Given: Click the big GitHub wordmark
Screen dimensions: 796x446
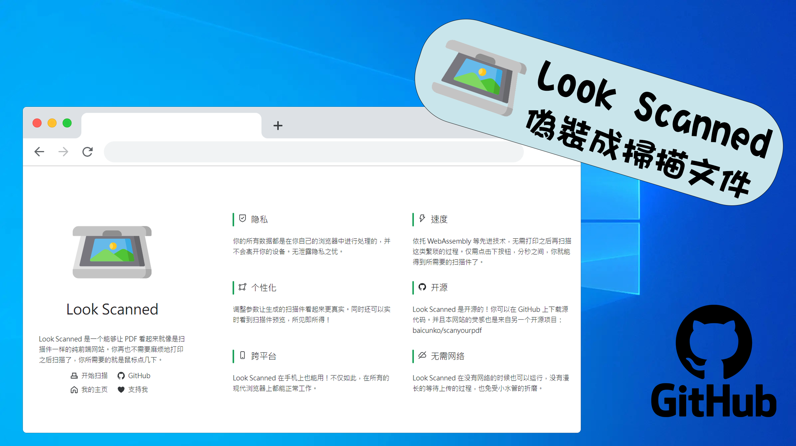Looking at the screenshot, I should (x=714, y=400).
